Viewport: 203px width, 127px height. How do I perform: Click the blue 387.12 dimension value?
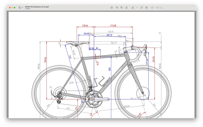[109, 35]
